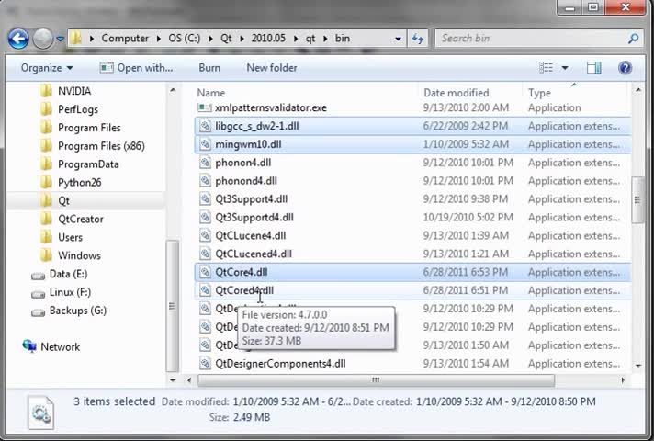Click the New folder button

(272, 68)
